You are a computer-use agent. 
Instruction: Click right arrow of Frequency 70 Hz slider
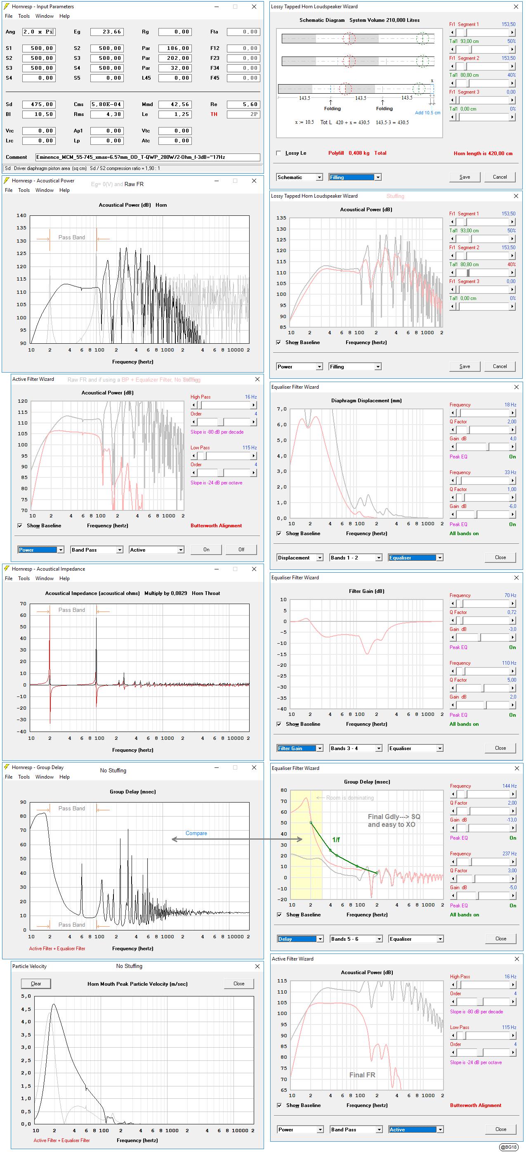(512, 603)
